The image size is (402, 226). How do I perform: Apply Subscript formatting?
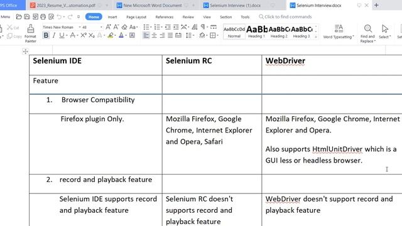pos(92,35)
